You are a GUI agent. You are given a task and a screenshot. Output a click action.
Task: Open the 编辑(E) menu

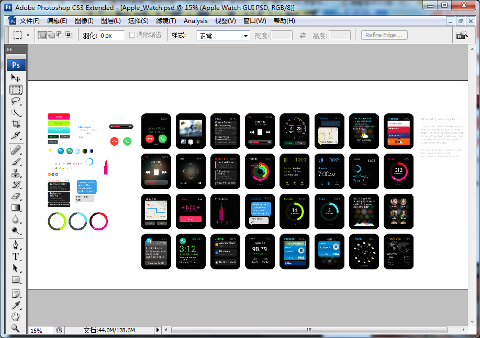click(57, 21)
